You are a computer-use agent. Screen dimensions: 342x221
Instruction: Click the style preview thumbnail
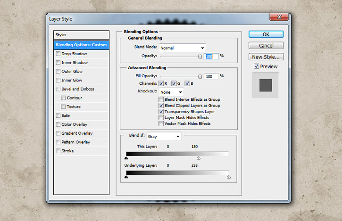point(266,85)
